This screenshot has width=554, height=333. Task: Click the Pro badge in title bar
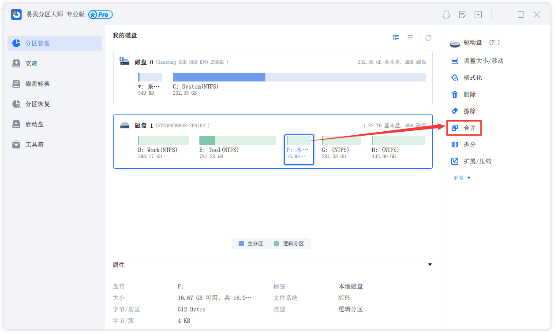tap(100, 14)
